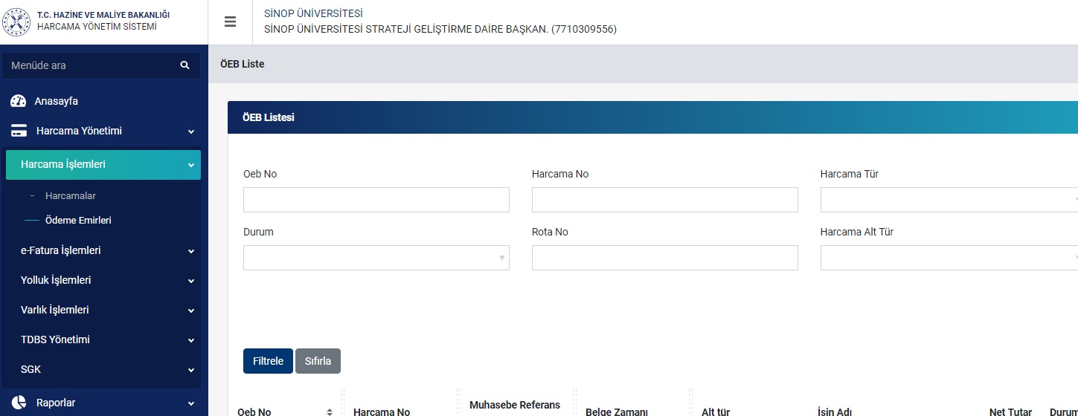Viewport: 1078px width, 416px height.
Task: Click the ÖEB Liste breadcrumb title
Action: click(x=243, y=64)
